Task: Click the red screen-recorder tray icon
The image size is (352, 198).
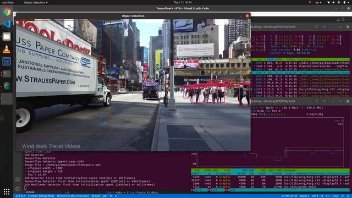Action: 310,2
